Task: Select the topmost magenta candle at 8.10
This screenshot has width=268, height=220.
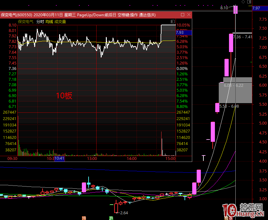Action: click(235, 10)
